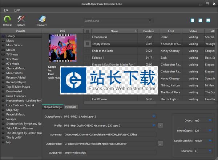Browse for output folder with ... button
The width and height of the screenshot is (218, 160).
pyautogui.click(x=160, y=144)
